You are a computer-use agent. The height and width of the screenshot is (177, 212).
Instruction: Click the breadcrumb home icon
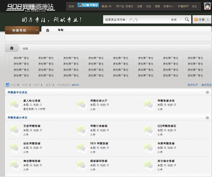pos(12,48)
